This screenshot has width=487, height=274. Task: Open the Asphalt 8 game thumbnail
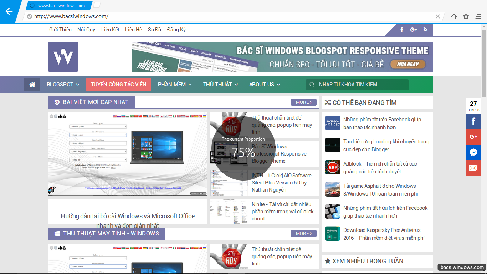[x=333, y=189]
